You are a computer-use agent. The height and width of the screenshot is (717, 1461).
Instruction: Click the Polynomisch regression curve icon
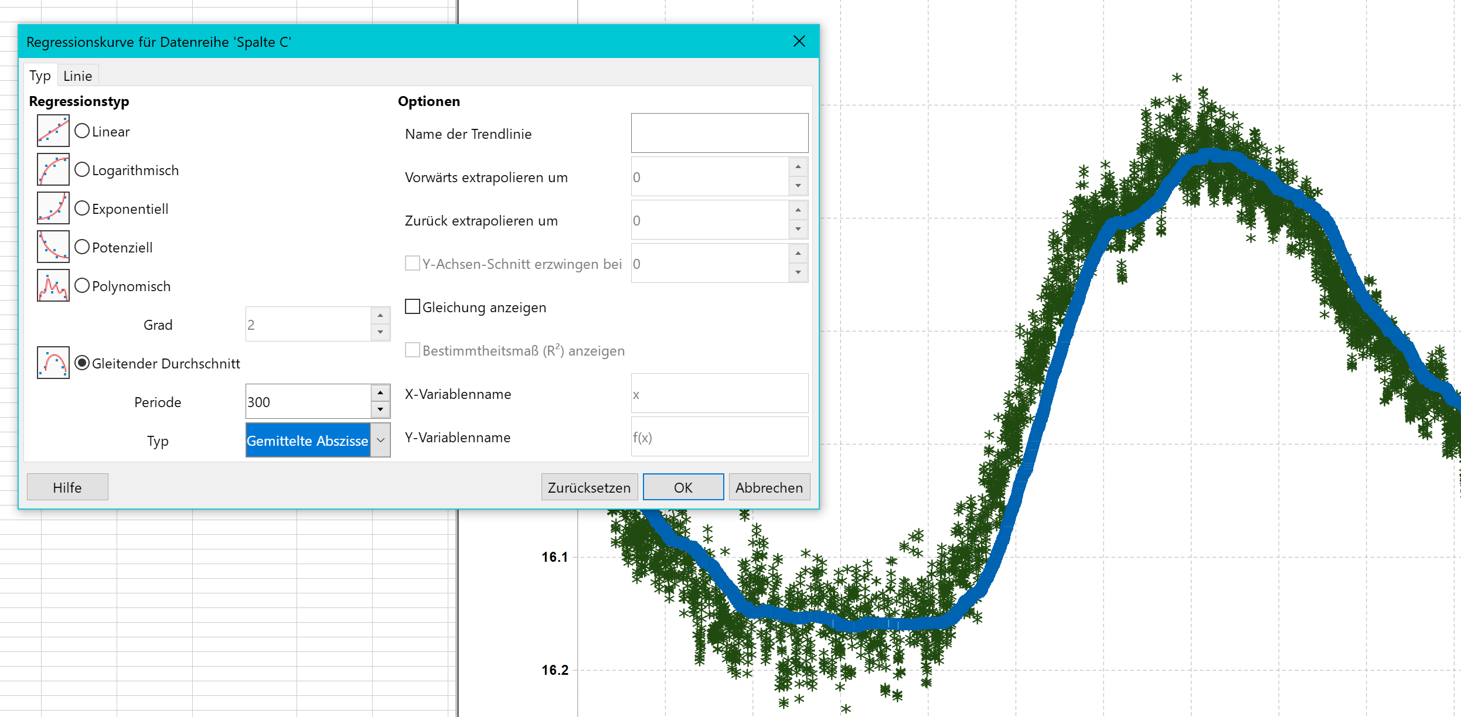click(53, 285)
